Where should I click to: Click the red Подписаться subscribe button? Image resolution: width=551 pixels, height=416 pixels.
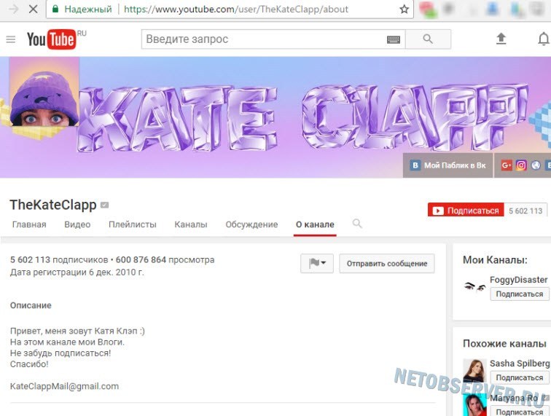(x=466, y=211)
